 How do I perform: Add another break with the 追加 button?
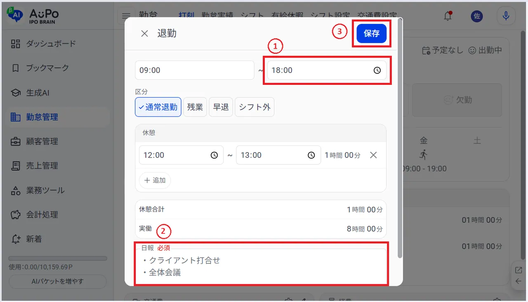[155, 180]
